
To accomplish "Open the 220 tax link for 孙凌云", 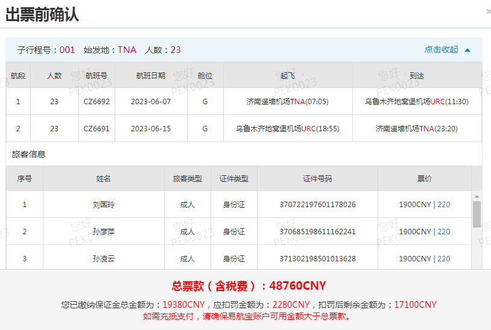I will 443,259.
